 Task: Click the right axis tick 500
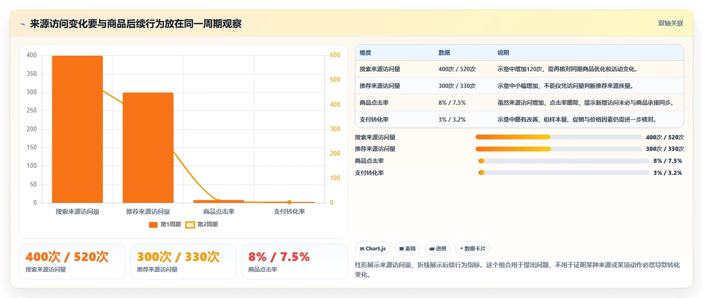335,80
